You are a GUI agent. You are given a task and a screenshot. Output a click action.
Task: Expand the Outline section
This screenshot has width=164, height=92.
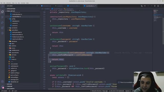pos(9,84)
